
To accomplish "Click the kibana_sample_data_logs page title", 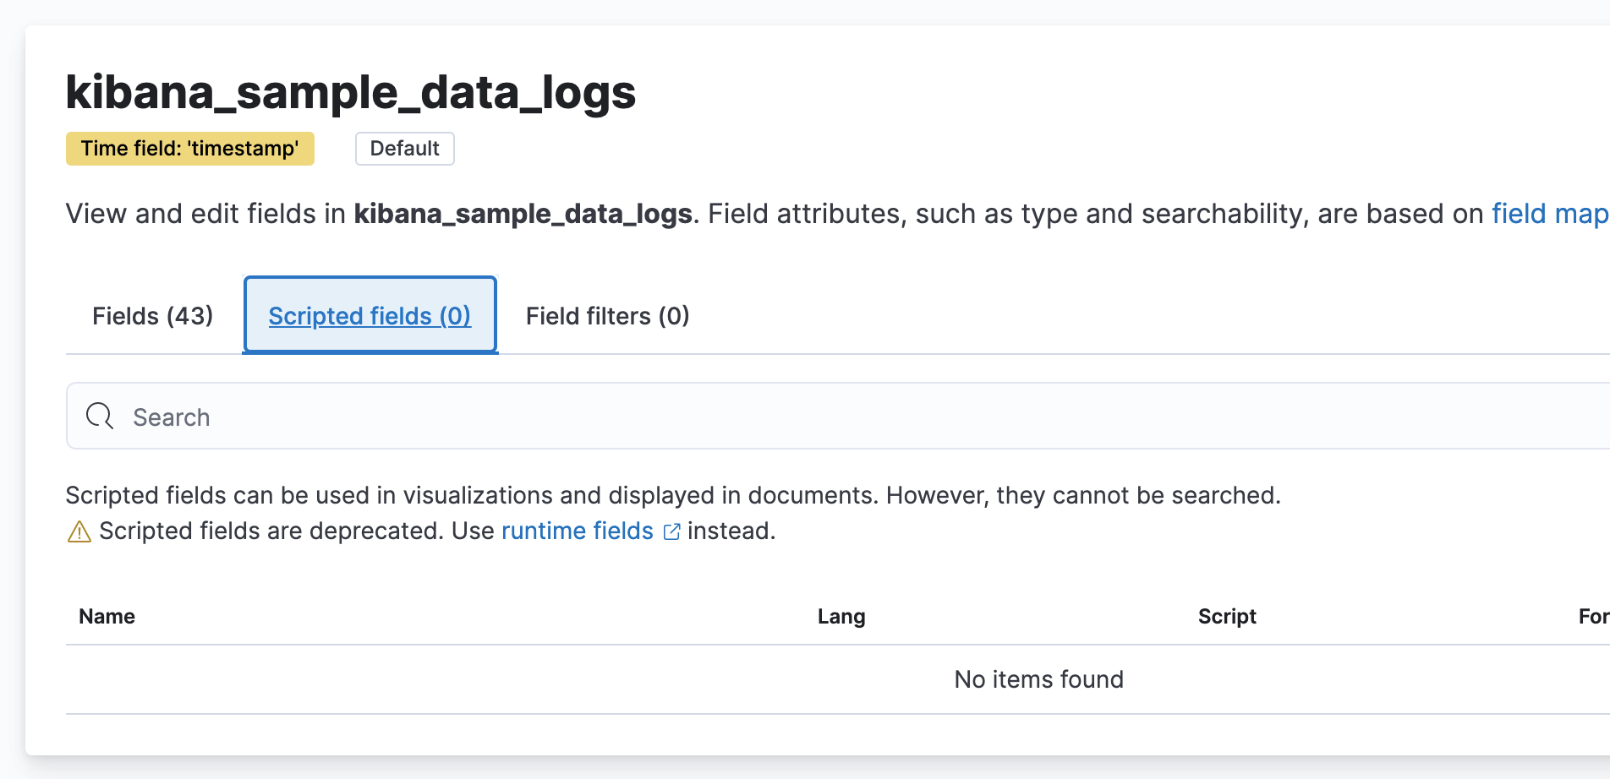I will tap(350, 92).
